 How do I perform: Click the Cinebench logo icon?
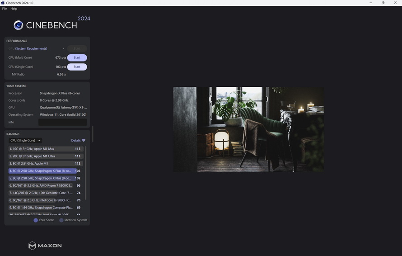click(x=19, y=25)
